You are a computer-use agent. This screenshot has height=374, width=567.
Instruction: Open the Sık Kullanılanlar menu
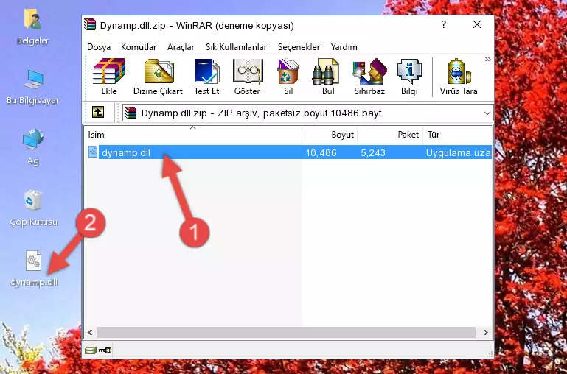(236, 47)
